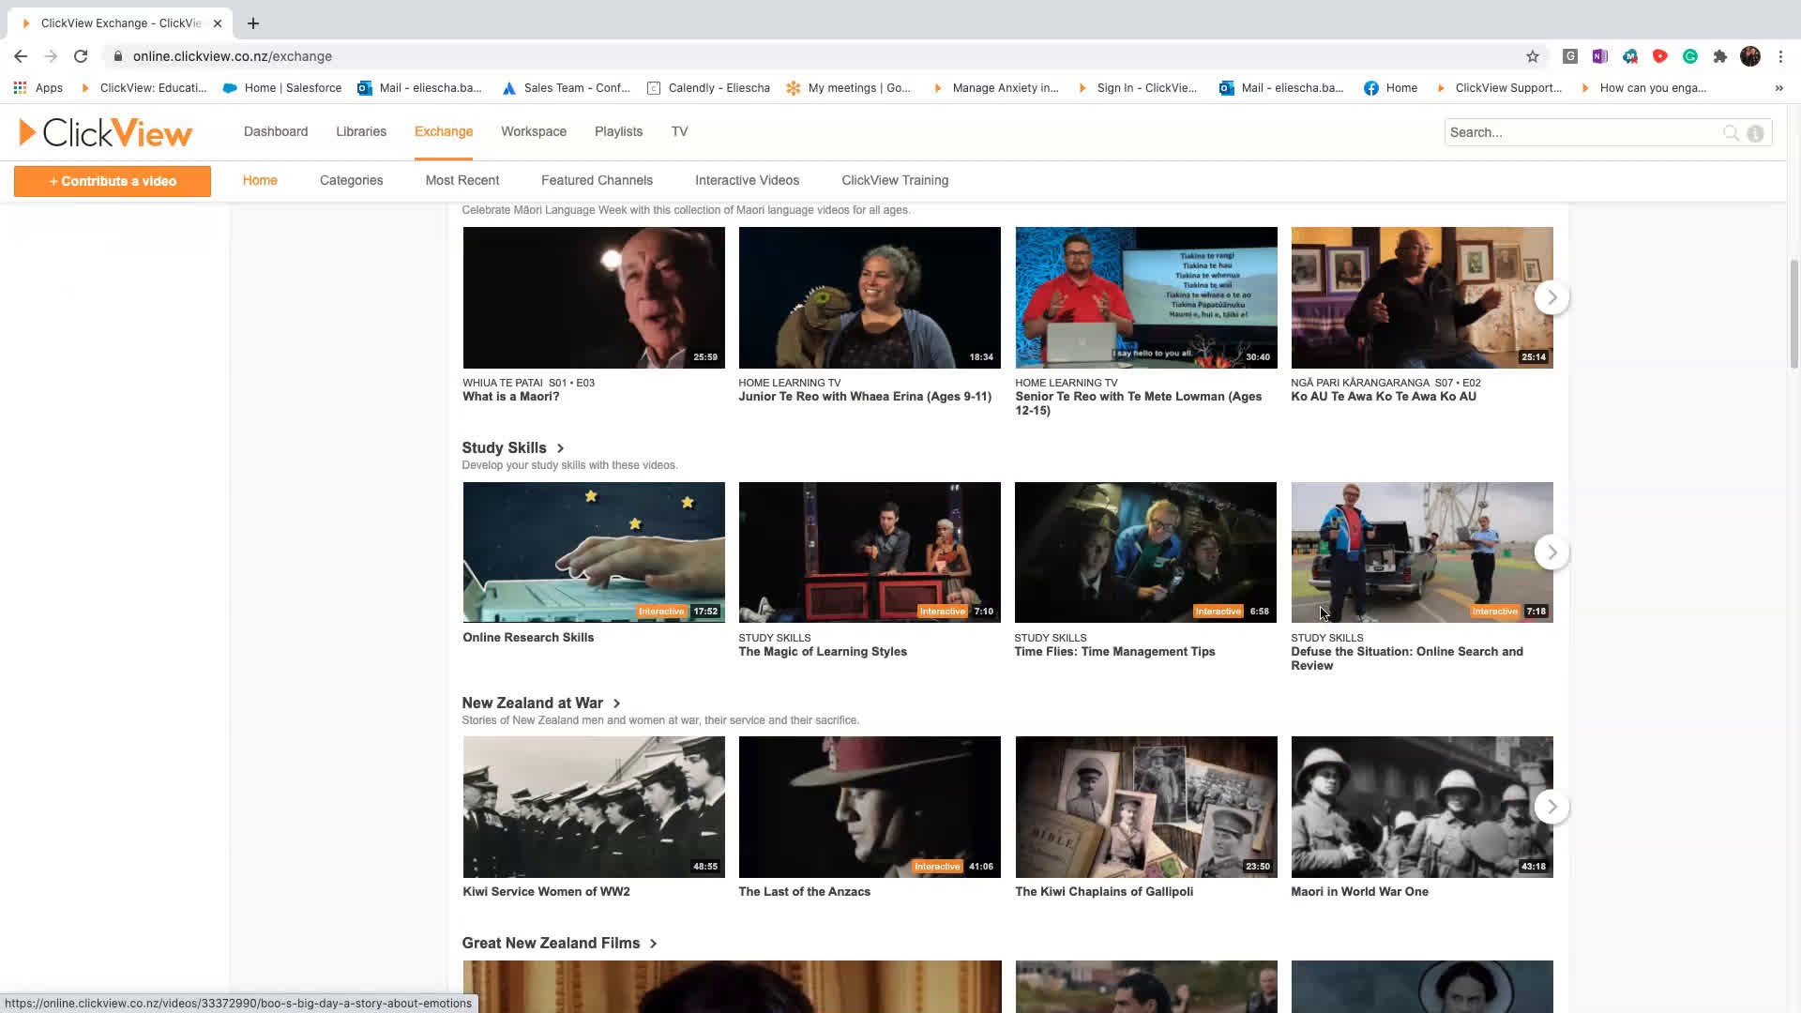Expand the Great New Zealand Films chevron
Viewport: 1801px width, 1013px height.
click(x=652, y=944)
